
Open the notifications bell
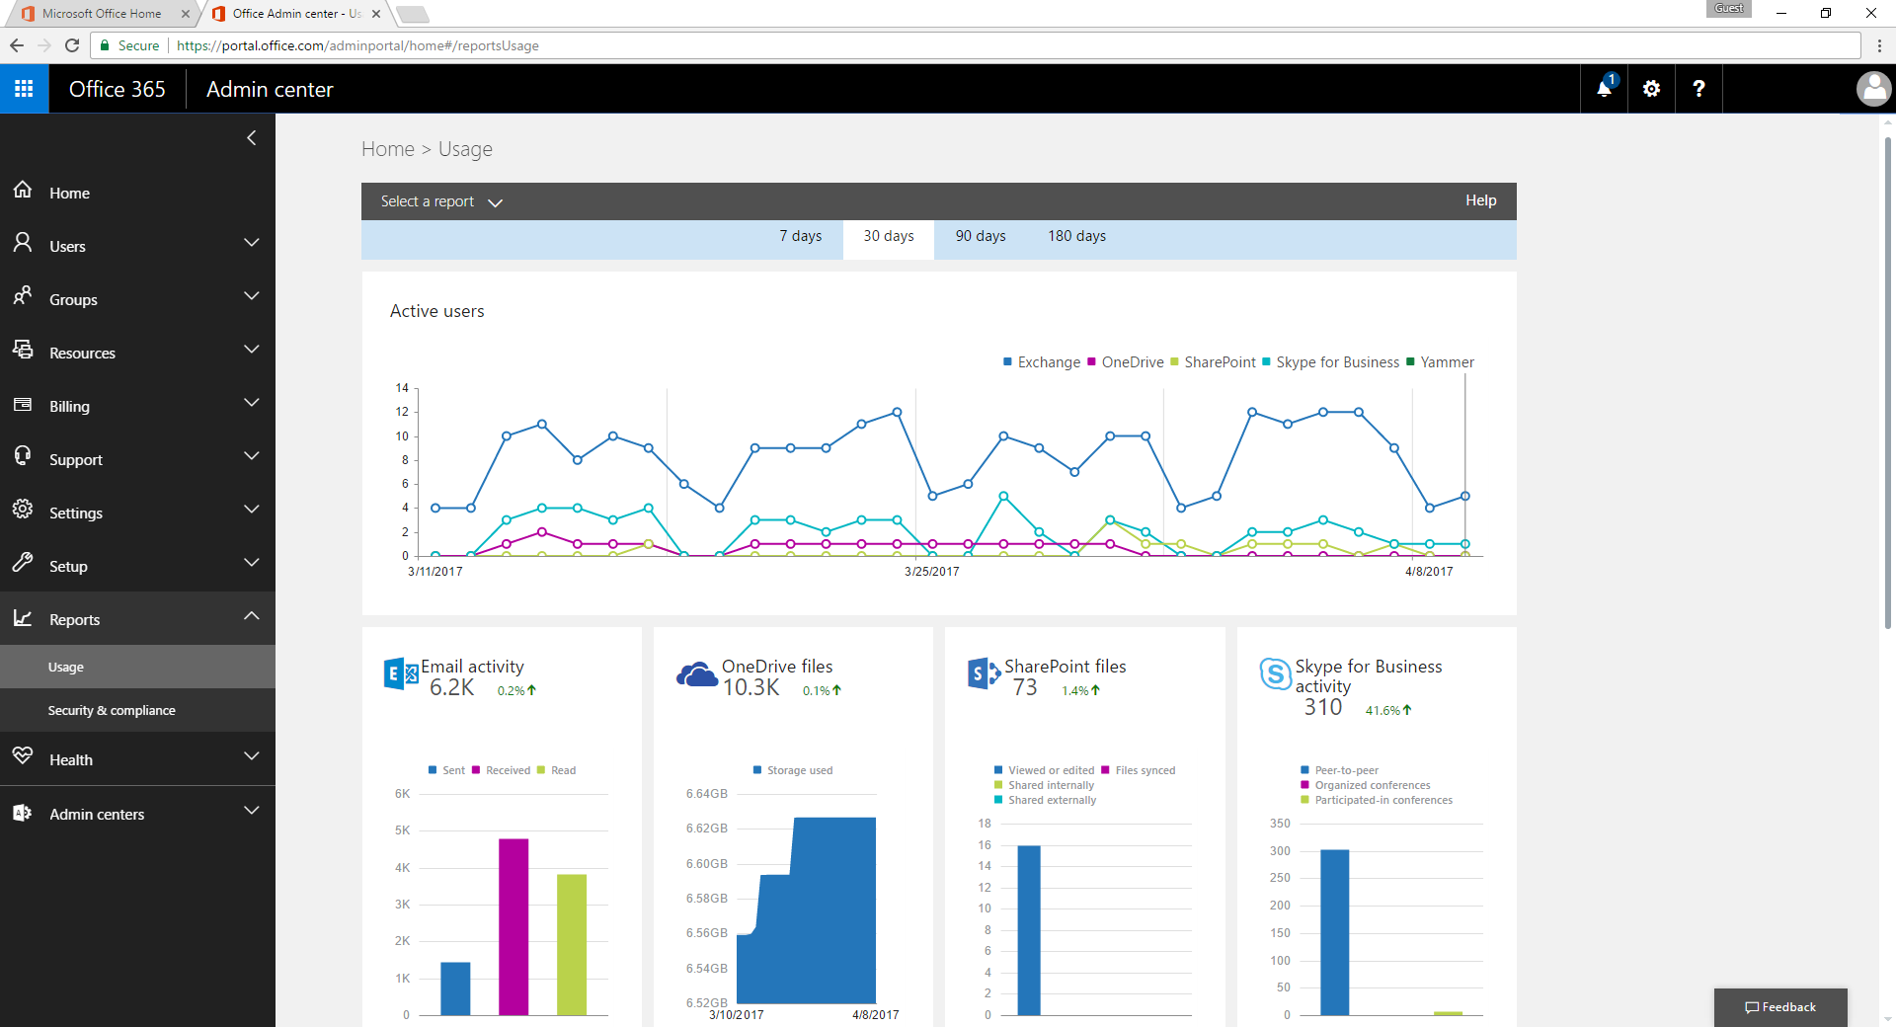click(1604, 89)
